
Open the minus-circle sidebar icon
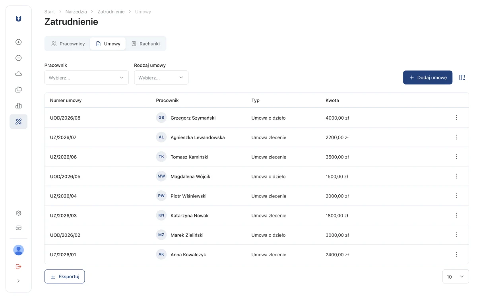point(18,58)
